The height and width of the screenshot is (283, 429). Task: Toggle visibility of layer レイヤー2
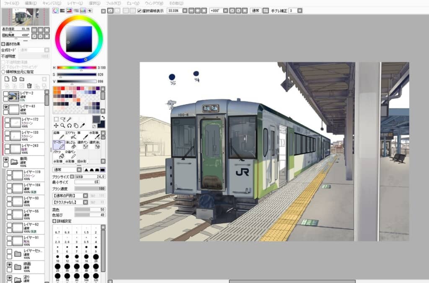(6, 94)
